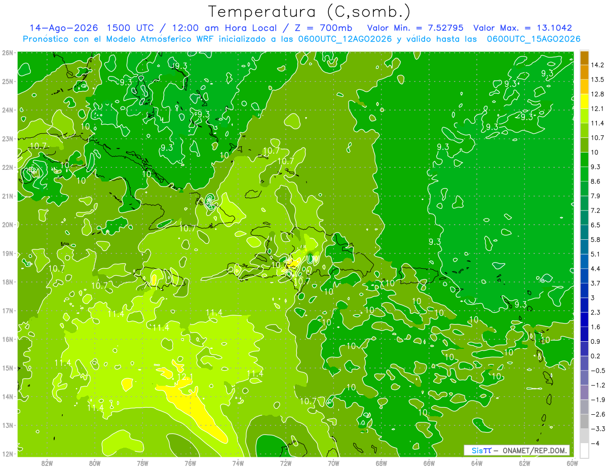Click the "12N" latitude label
The image size is (608, 470).
[x=8, y=454]
